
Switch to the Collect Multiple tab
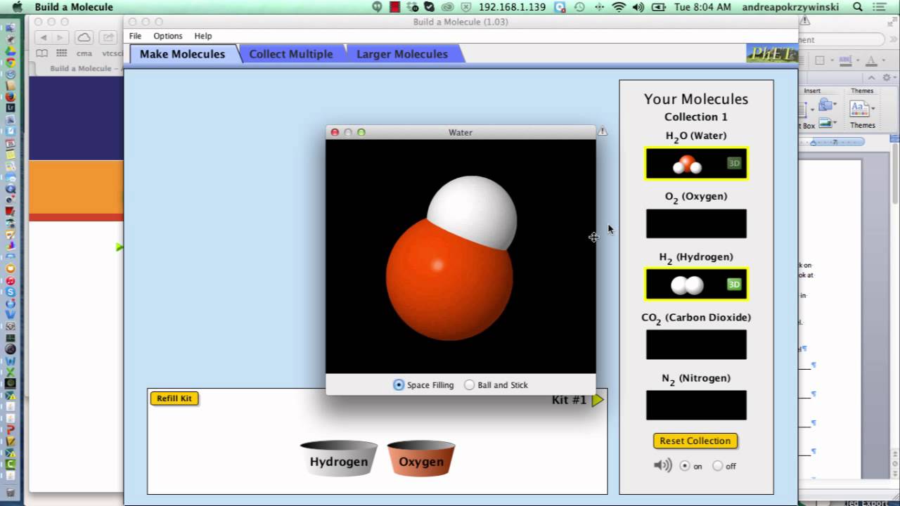(x=291, y=54)
